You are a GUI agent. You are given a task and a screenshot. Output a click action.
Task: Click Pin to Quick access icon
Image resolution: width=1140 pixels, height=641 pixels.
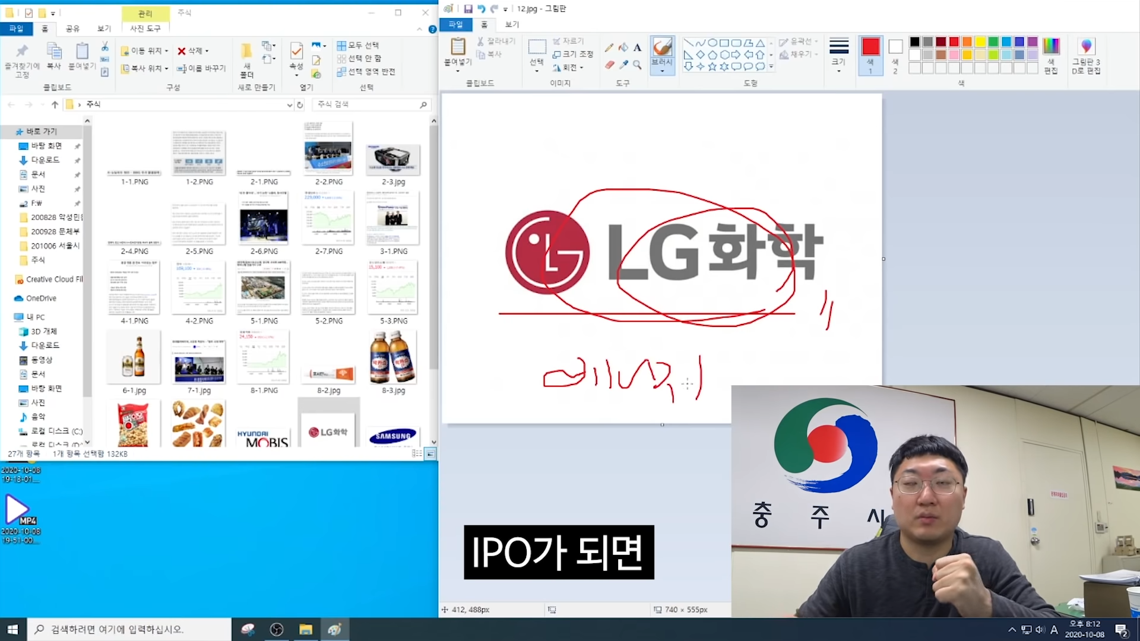tap(22, 51)
